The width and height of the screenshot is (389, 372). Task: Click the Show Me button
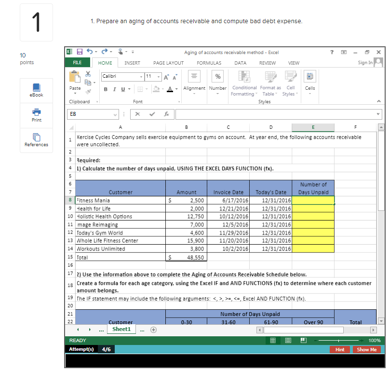[367, 350]
